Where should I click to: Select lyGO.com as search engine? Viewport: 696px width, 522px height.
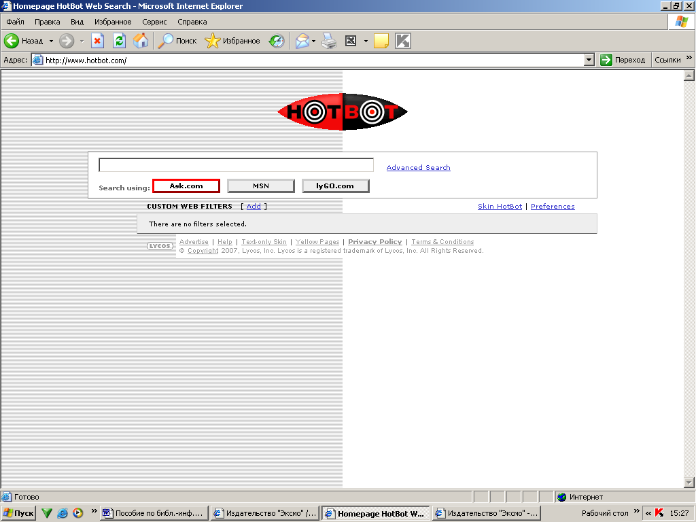tap(336, 186)
